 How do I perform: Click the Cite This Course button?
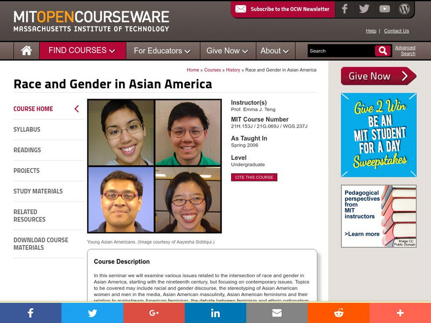tap(254, 177)
